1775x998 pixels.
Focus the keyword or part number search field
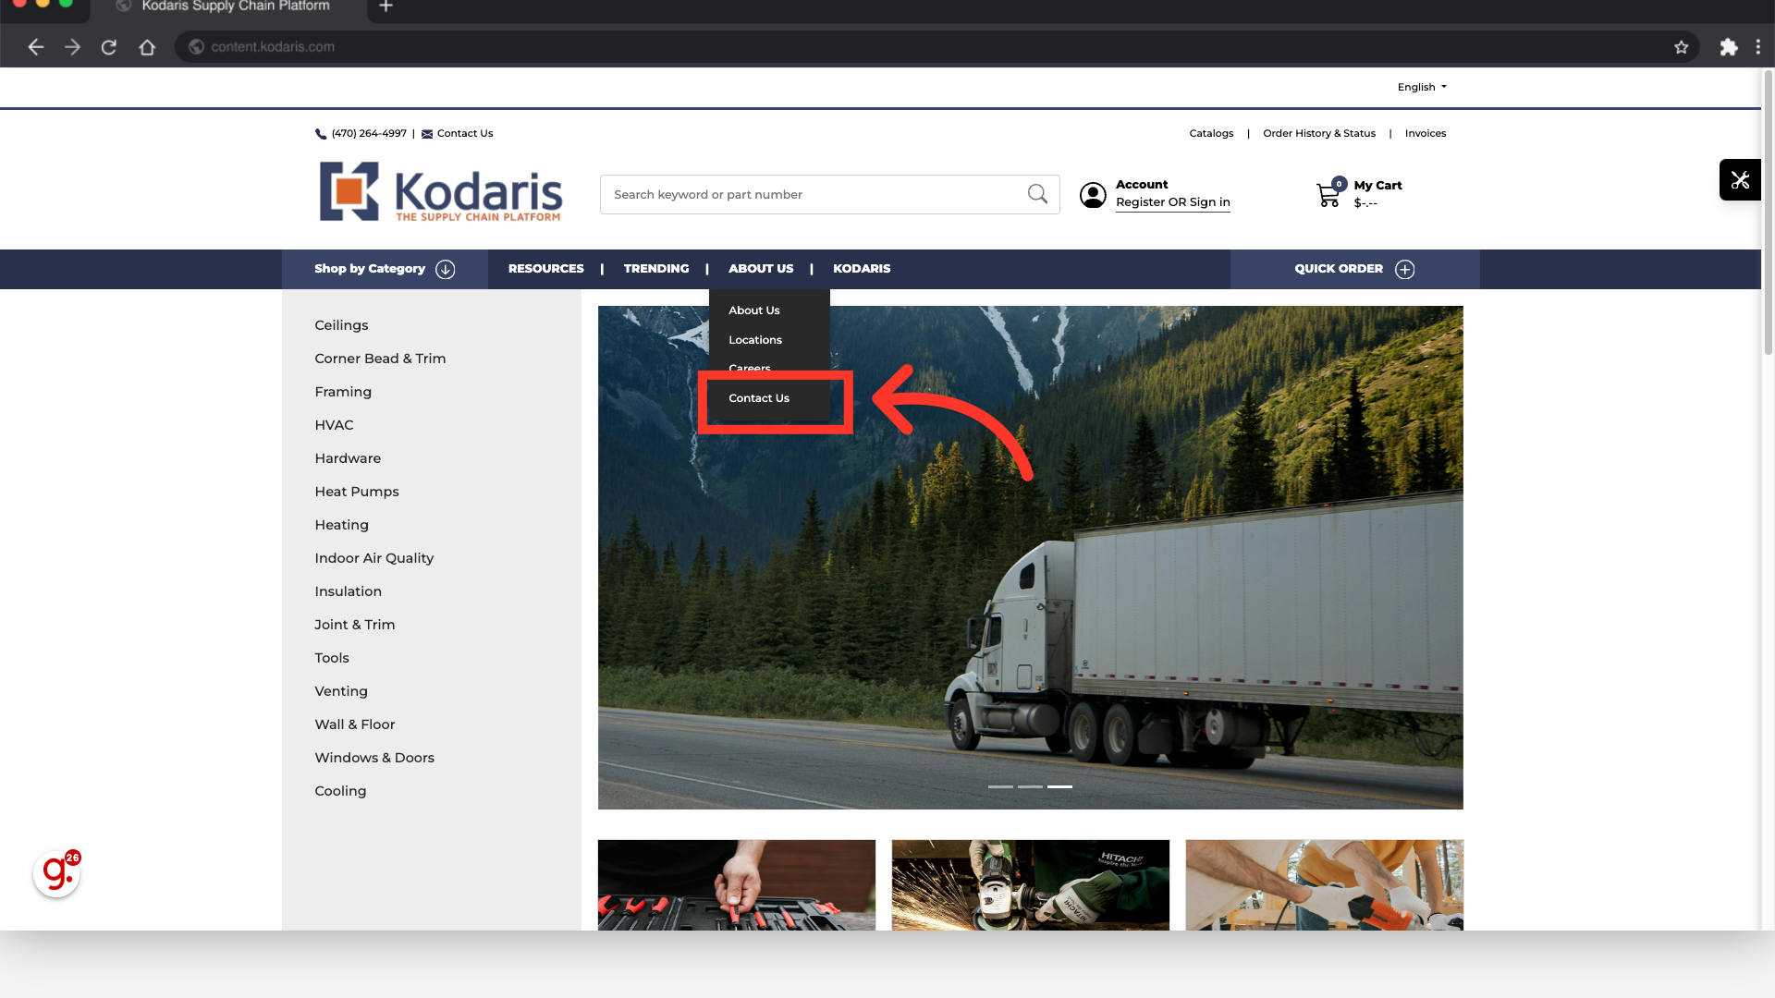[814, 195]
